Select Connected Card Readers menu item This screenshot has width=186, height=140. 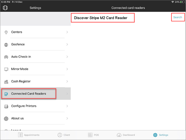tap(35, 94)
